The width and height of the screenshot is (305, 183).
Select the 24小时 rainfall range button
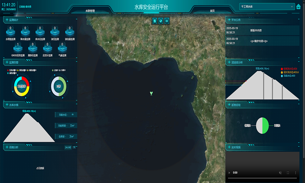[68, 147]
